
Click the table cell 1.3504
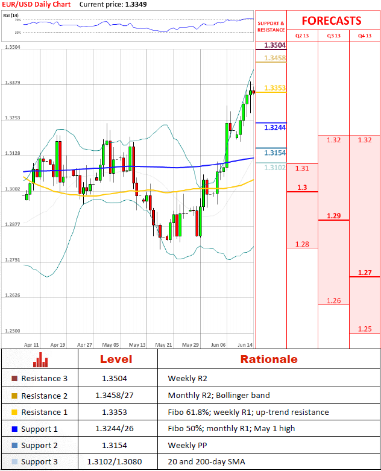point(115,379)
